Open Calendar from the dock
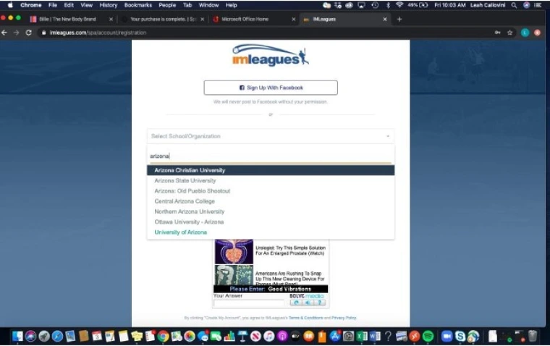Image resolution: width=550 pixels, height=346 pixels. pyautogui.click(x=97, y=336)
